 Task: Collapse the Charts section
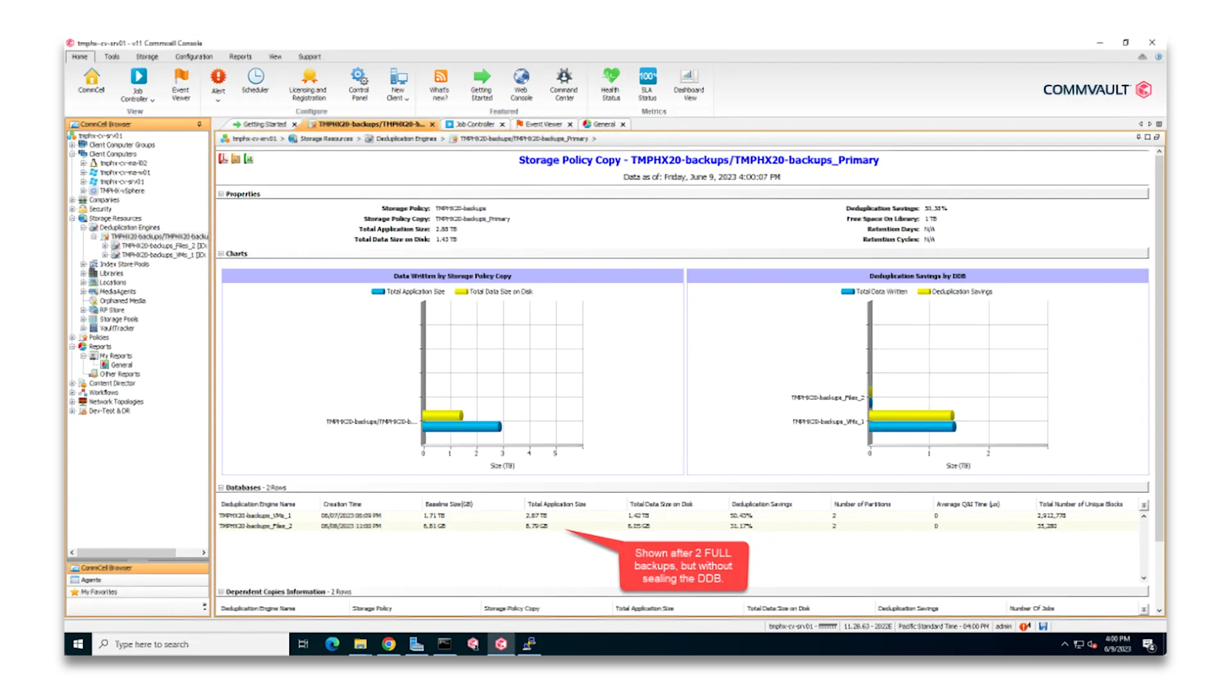coord(221,253)
